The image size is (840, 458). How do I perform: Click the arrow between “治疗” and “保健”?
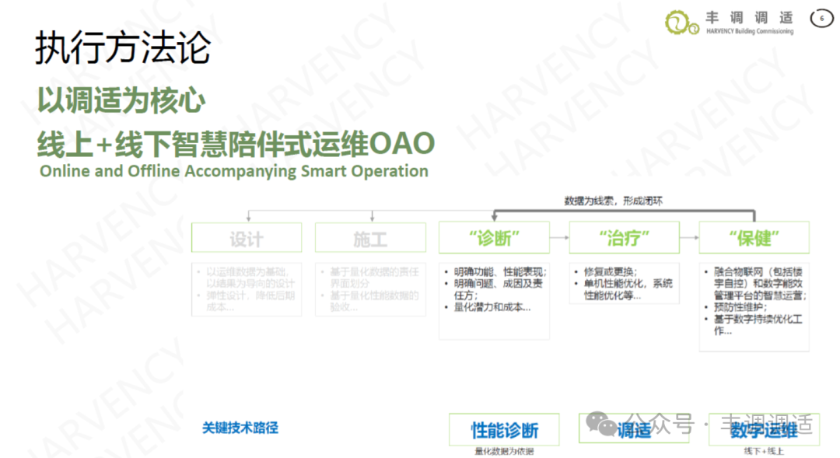click(x=688, y=236)
